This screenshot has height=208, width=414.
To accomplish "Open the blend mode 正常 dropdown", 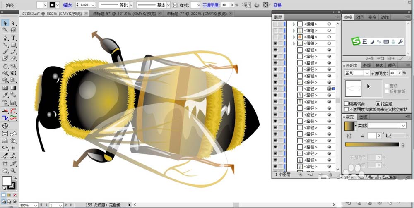I will tap(357, 73).
